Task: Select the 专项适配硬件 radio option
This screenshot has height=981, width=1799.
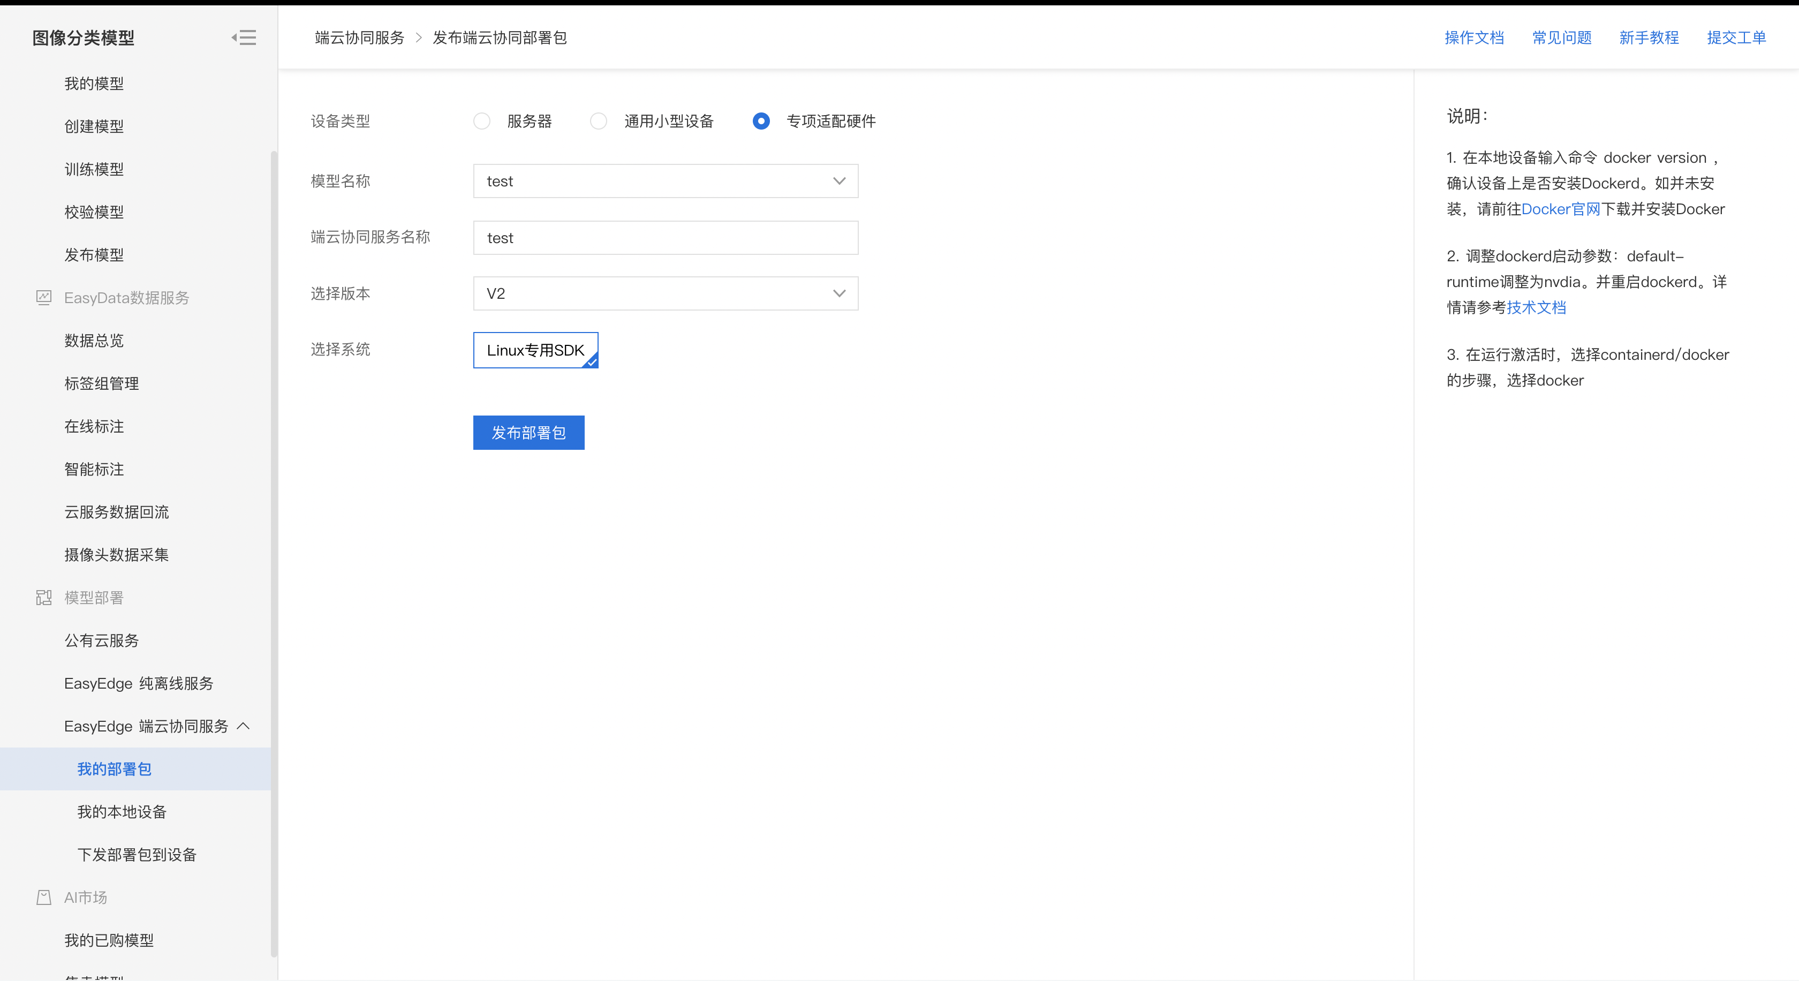Action: click(x=761, y=122)
